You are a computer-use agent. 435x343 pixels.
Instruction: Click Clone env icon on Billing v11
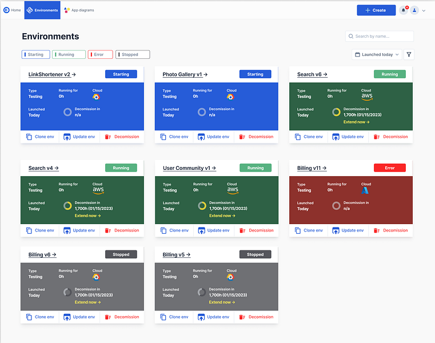(298, 230)
